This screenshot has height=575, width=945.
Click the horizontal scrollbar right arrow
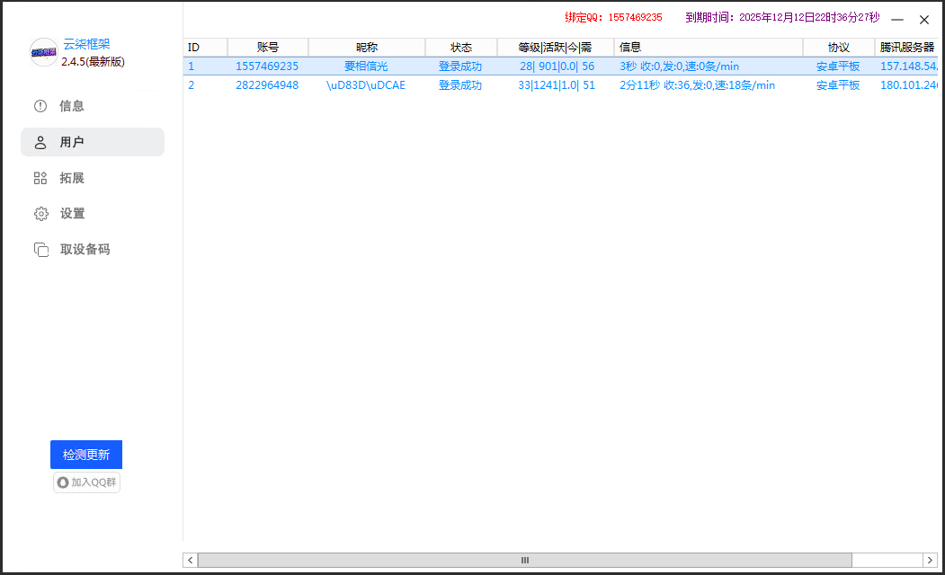coord(930,560)
